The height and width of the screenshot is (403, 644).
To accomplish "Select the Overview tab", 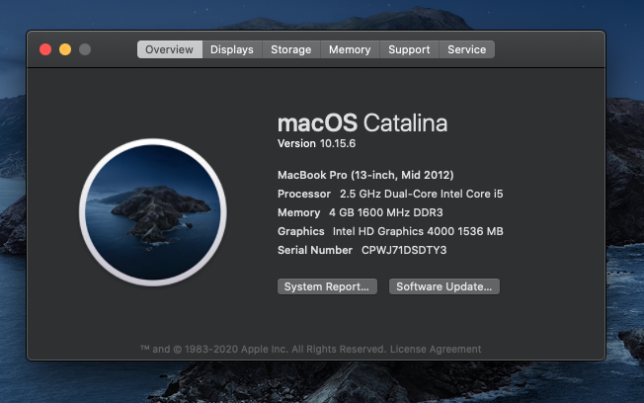I will [170, 49].
